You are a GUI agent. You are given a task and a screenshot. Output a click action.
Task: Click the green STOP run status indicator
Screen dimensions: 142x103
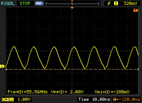(25, 3)
